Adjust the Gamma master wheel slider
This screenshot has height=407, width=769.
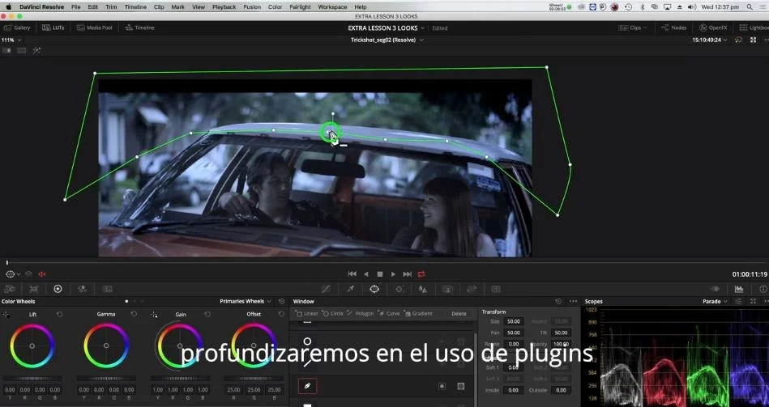[106, 378]
